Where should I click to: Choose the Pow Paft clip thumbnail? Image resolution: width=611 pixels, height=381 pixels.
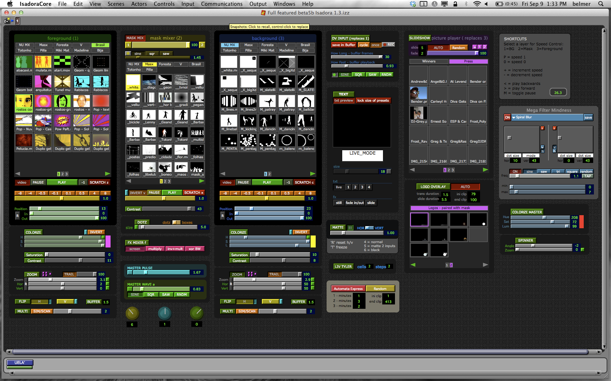62,123
